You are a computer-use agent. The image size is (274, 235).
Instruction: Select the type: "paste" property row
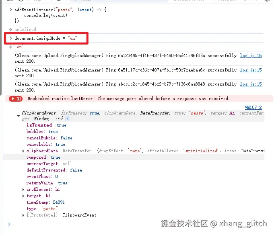point(42,209)
